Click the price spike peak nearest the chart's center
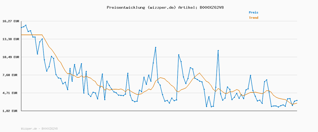The image size is (318, 132). pos(156,47)
